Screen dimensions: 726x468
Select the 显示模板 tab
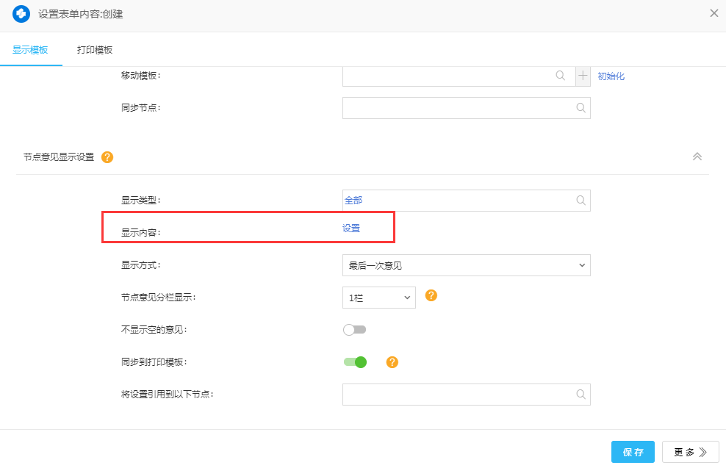[30, 50]
